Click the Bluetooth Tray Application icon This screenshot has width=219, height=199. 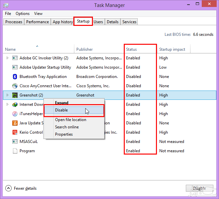tap(15, 77)
